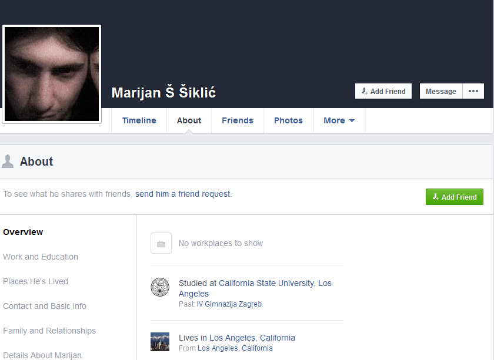Open 'From' Los Angeles, California link
494x360 pixels.
[x=235, y=348]
